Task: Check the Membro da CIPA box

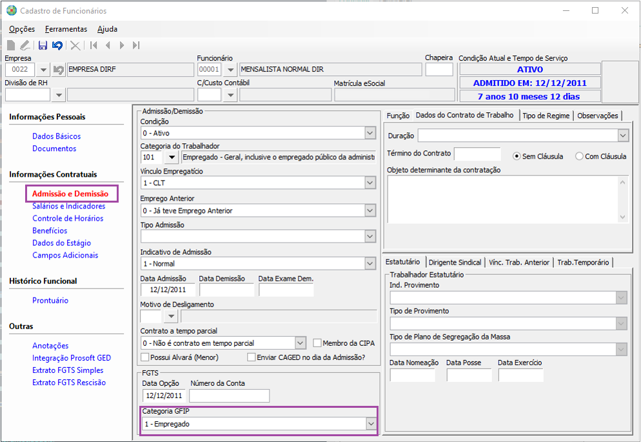Action: click(317, 343)
